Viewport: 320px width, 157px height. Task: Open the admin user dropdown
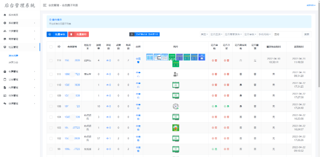tap(310, 5)
